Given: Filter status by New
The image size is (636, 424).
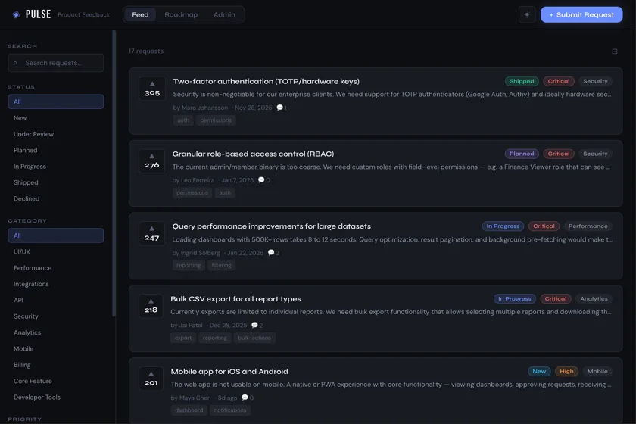Looking at the screenshot, I should (x=56, y=117).
